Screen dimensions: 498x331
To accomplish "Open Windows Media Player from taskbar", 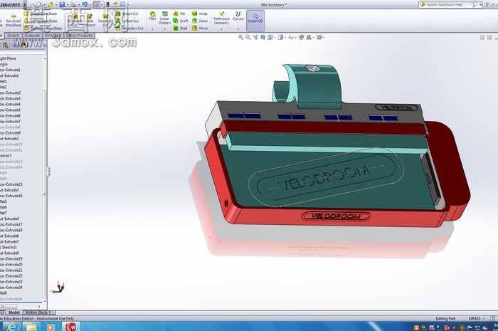I will pyautogui.click(x=51, y=327).
